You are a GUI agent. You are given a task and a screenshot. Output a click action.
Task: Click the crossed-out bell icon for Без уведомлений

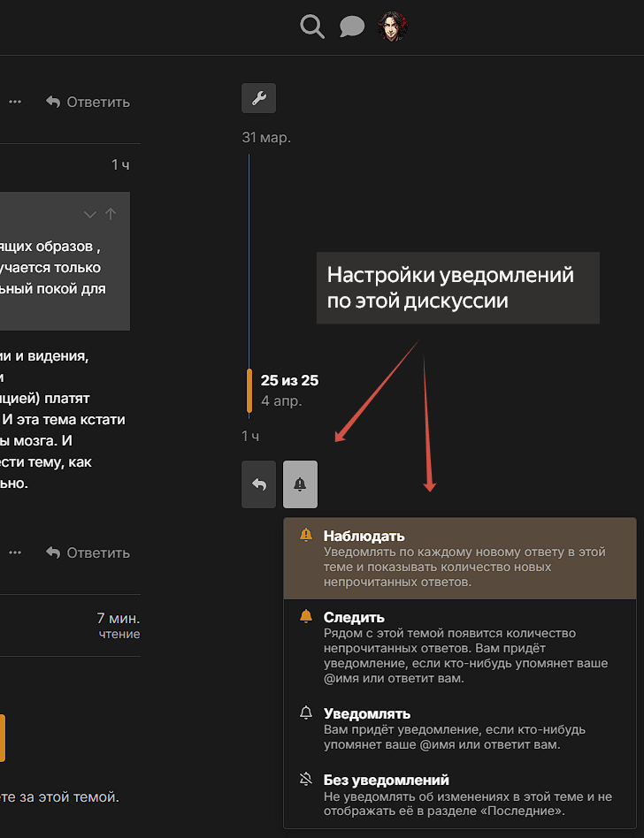click(306, 780)
